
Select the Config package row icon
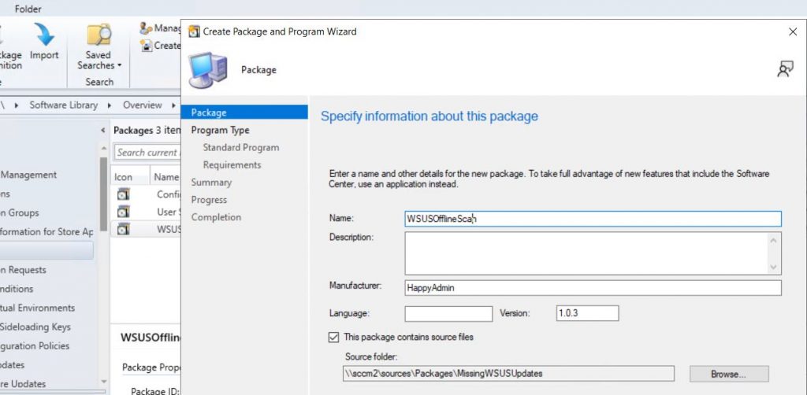pos(123,194)
